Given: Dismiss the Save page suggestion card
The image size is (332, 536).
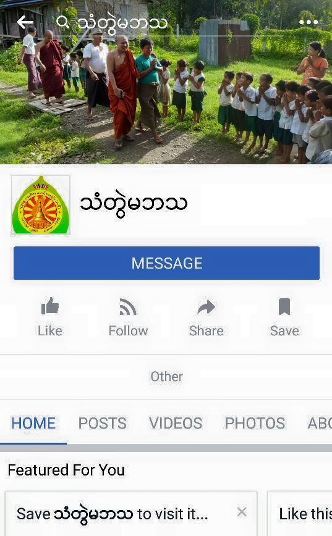Looking at the screenshot, I should 242,512.
